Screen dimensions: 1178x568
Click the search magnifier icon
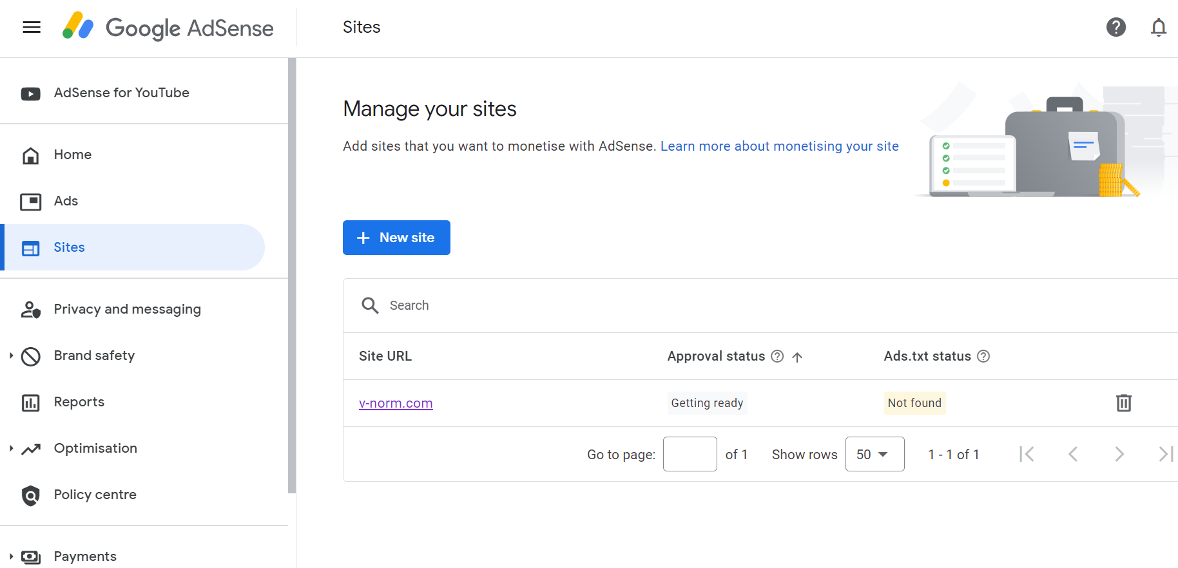(x=370, y=305)
